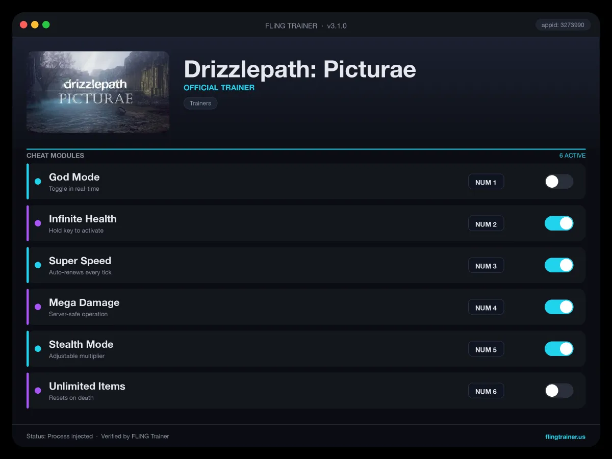Viewport: 612px width, 459px height.
Task: Disable the Infinite Health toggle switch
Action: click(559, 223)
